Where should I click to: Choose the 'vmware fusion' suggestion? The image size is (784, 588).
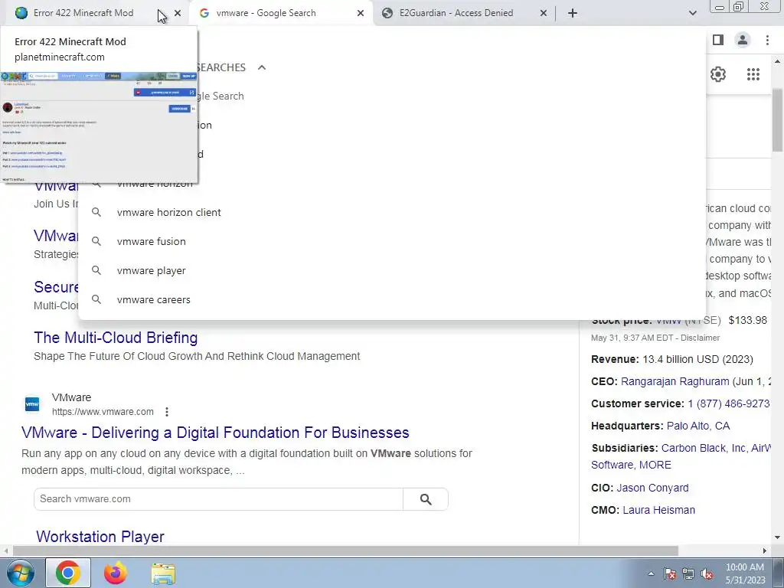[x=151, y=241]
